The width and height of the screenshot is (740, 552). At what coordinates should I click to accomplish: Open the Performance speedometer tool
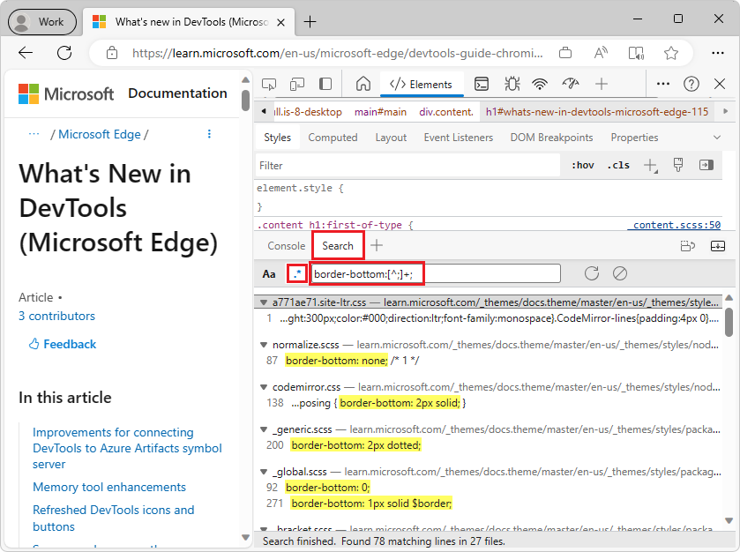570,83
